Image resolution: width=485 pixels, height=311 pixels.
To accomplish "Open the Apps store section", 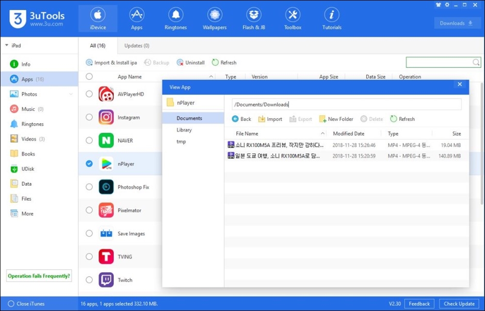I will (136, 18).
